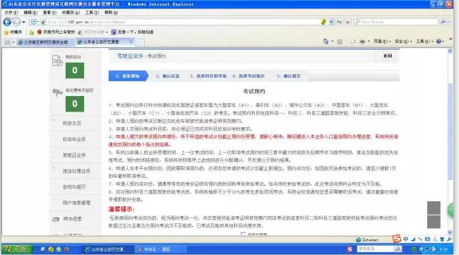459x255 pixels.
Task: Click the Home icon in command bar
Action: tap(326, 42)
